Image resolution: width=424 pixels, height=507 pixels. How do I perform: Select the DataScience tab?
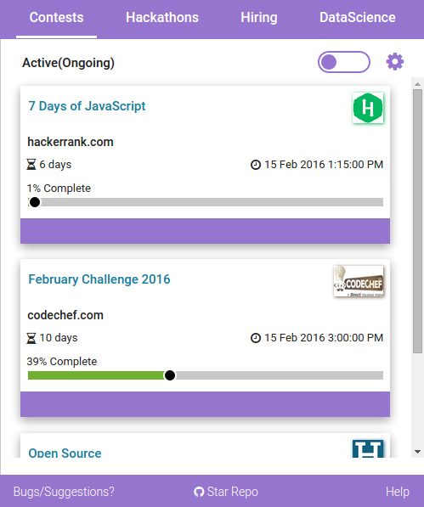[x=358, y=18]
